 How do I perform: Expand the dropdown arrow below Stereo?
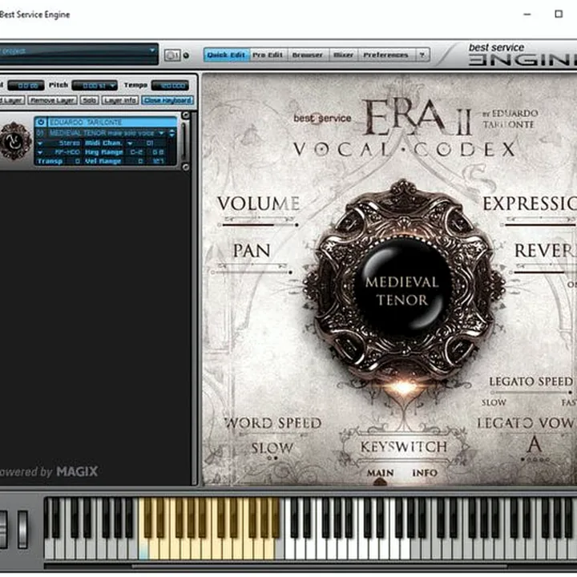[x=40, y=152]
